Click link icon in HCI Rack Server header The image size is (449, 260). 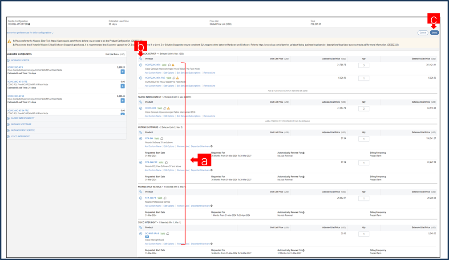click(x=141, y=59)
